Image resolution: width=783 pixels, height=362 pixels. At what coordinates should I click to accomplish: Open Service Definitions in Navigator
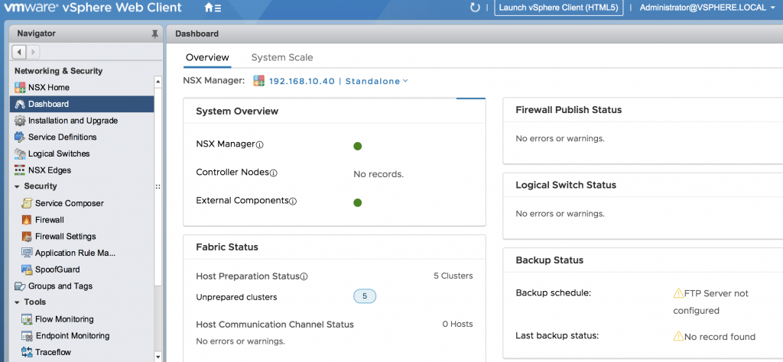pos(63,137)
